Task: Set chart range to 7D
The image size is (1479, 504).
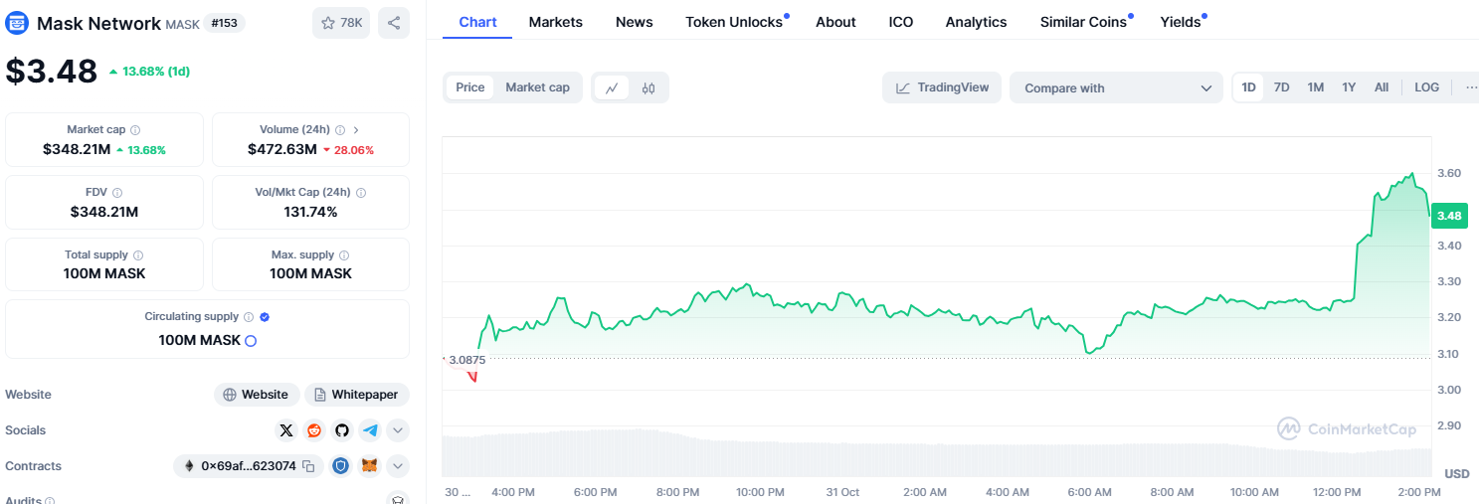Action: point(1282,87)
